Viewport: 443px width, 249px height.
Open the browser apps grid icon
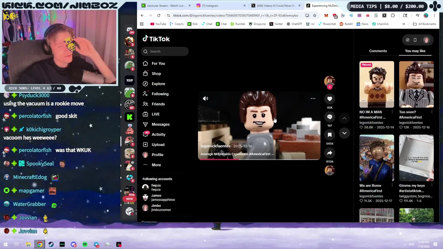pyautogui.click(x=142, y=24)
